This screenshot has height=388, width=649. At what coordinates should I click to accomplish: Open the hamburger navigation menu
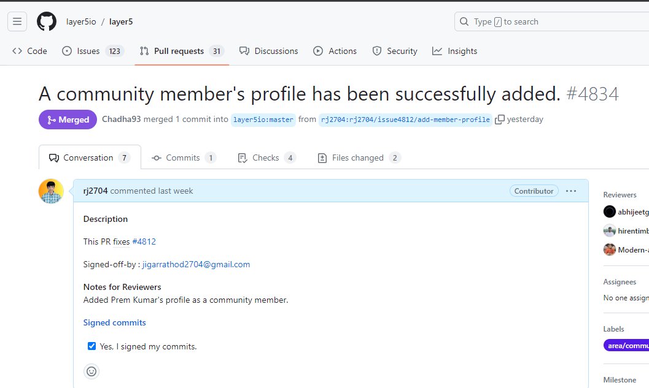click(17, 21)
